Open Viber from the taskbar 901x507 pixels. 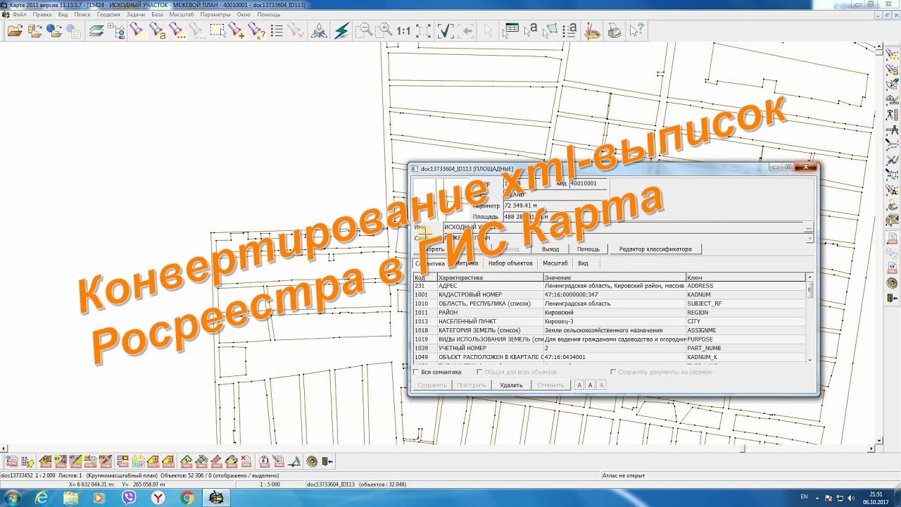129,497
